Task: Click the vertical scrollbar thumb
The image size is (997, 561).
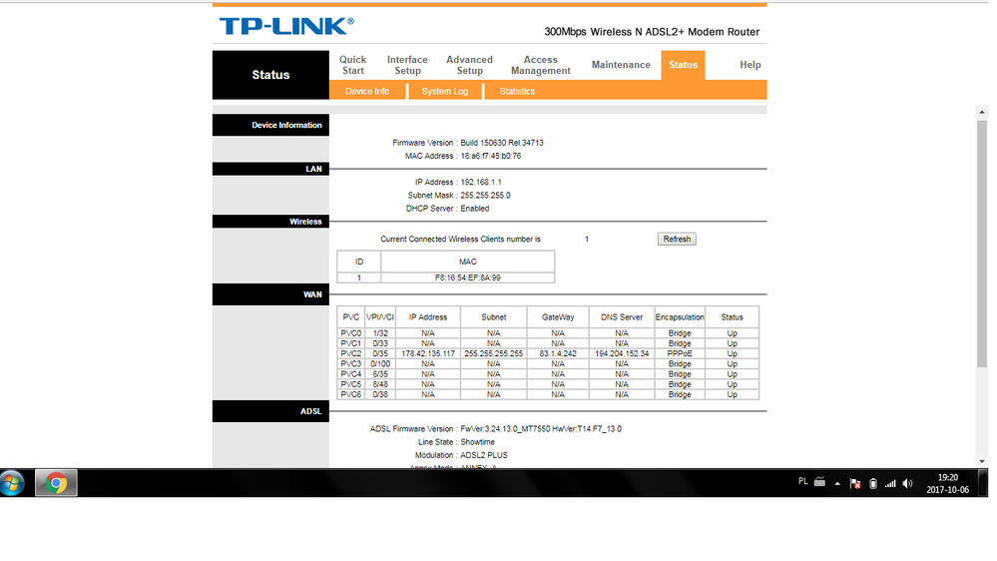Action: 982,244
